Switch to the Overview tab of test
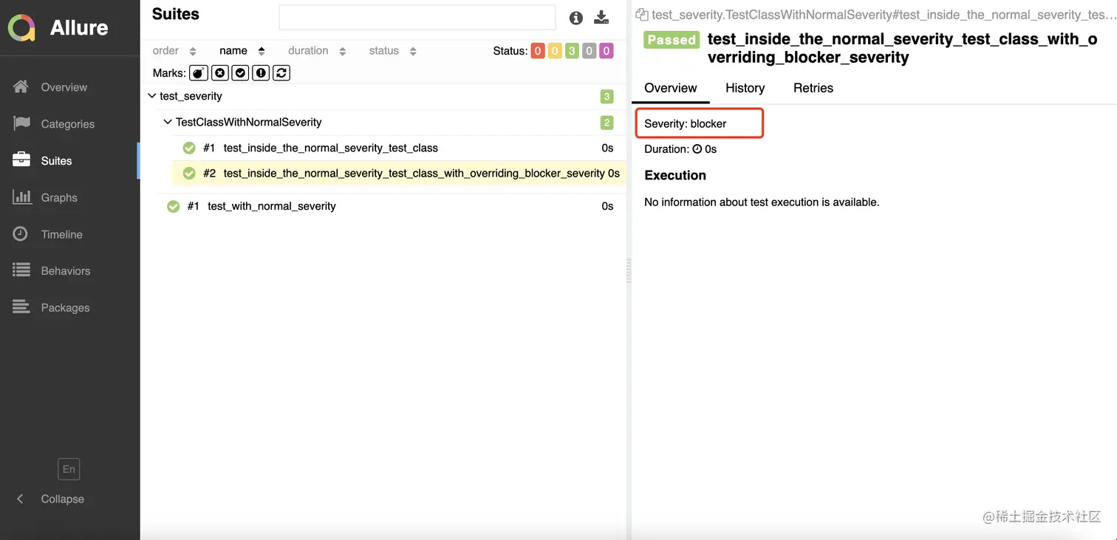Viewport: 1117px width, 540px height. click(x=670, y=88)
